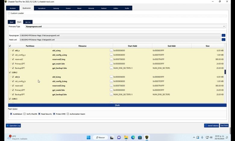Image resolution: width=235 pixels, height=141 pixels.
Task: Browse file for gpt_backup1.bin row
Action: 111,68
